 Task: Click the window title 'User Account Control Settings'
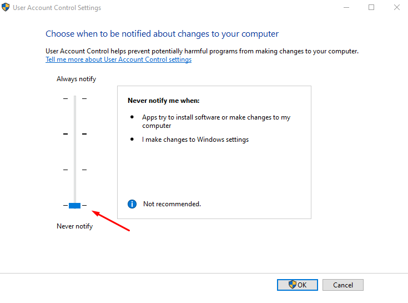[57, 8]
